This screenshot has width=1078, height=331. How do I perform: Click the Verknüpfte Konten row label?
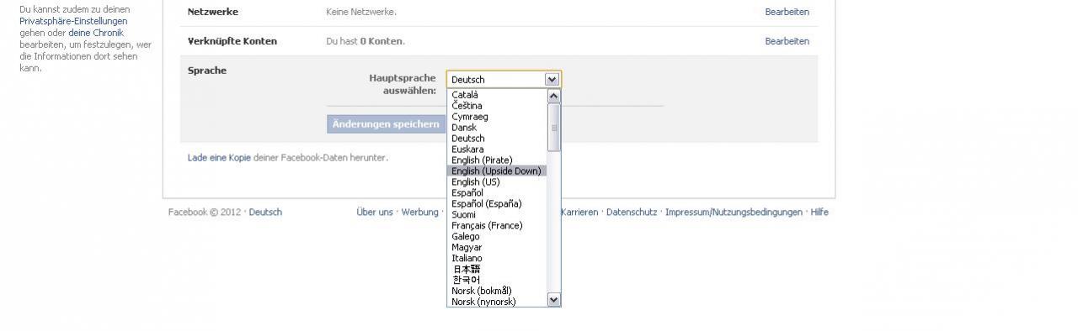tap(232, 41)
